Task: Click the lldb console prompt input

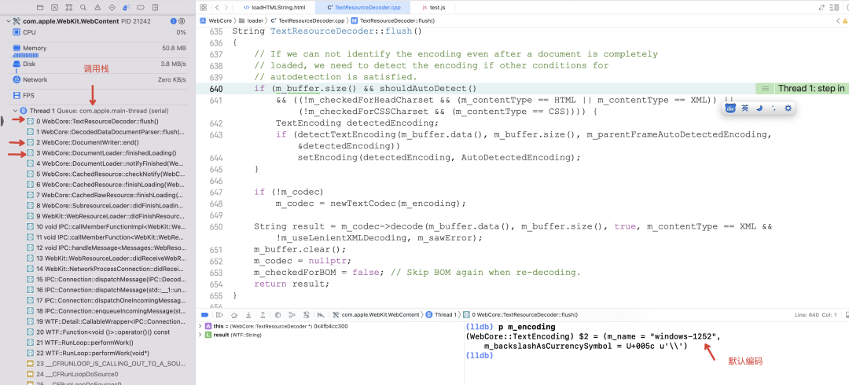Action: click(x=655, y=356)
